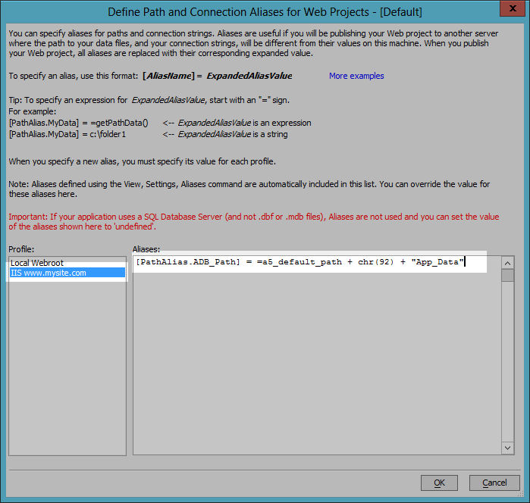The image size is (530, 503).
Task: Dismiss the dialog with Cancel
Action: pyautogui.click(x=494, y=483)
